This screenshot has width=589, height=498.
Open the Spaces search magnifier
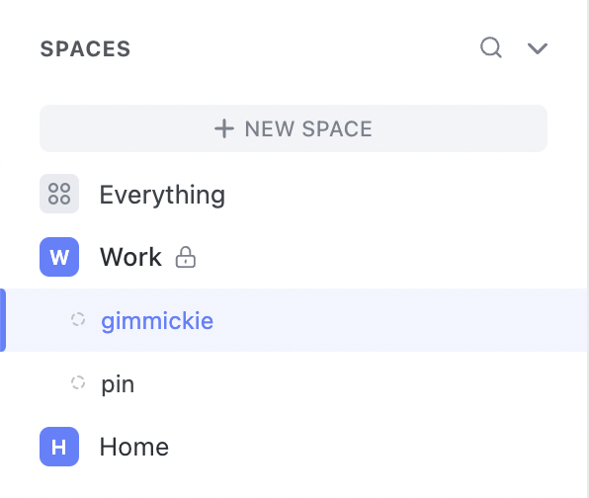491,47
